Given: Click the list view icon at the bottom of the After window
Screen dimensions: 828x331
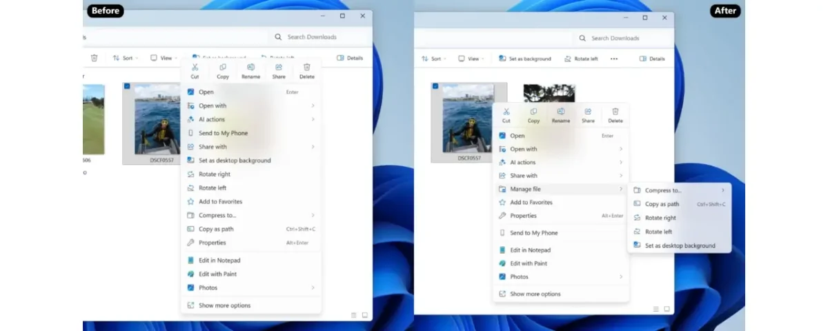Looking at the screenshot, I should pyautogui.click(x=656, y=309).
